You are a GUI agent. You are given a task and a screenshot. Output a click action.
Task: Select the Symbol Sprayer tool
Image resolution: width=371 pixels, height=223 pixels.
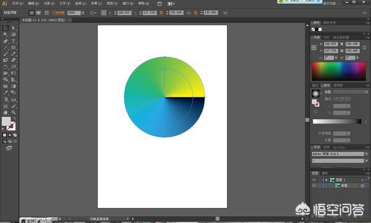pyautogui.click(x=6, y=99)
